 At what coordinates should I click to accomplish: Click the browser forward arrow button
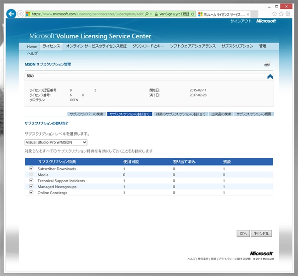pos(20,14)
